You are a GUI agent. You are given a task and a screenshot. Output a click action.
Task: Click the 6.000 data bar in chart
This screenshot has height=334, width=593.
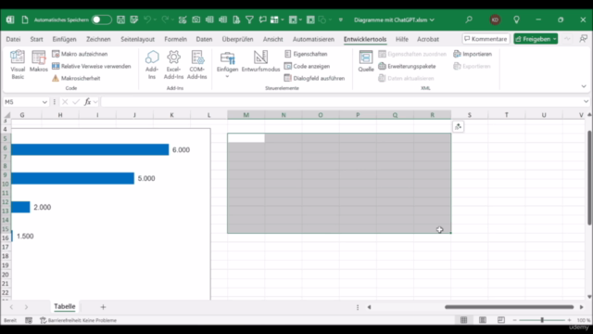coord(90,149)
